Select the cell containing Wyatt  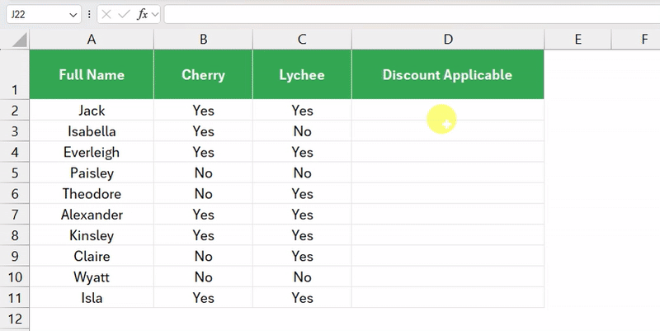point(92,277)
